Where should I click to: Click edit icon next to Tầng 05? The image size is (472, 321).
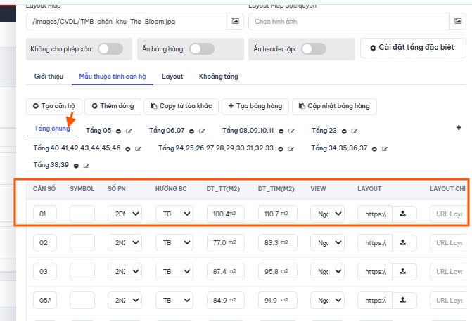pyautogui.click(x=129, y=131)
